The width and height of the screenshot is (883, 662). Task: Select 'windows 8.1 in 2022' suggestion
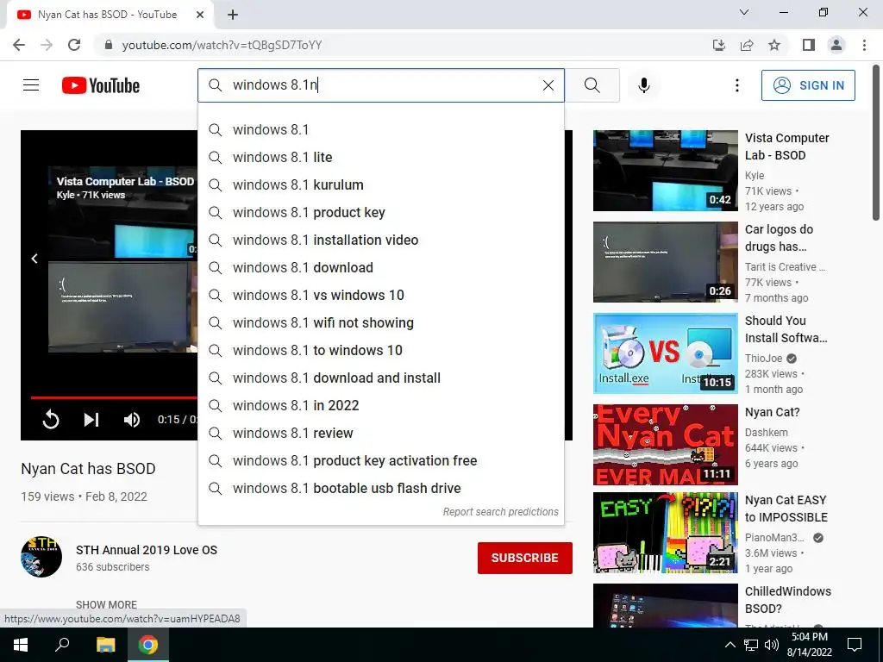[380, 405]
